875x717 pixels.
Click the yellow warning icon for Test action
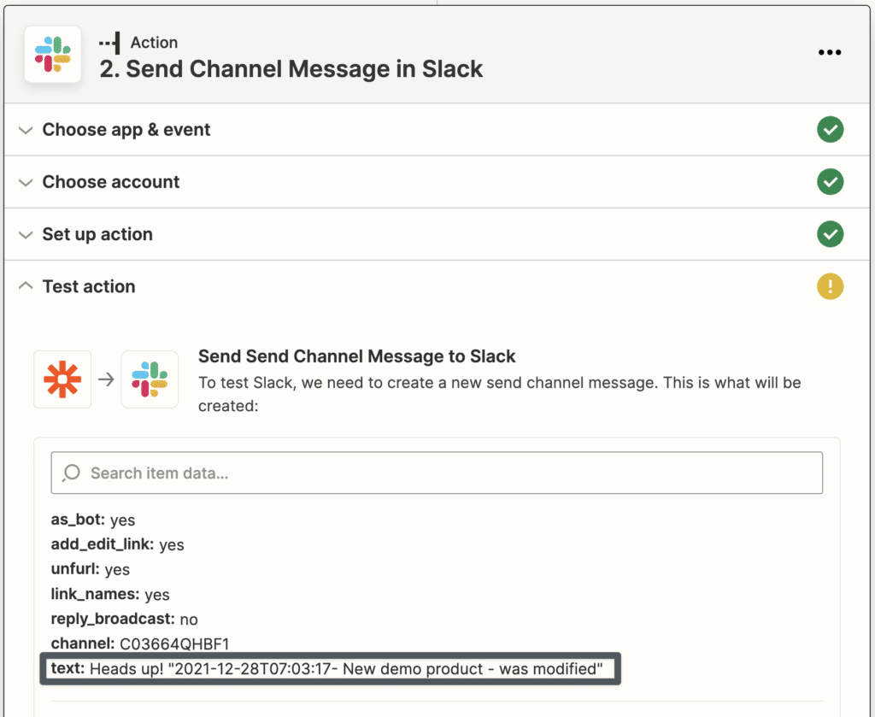(829, 286)
